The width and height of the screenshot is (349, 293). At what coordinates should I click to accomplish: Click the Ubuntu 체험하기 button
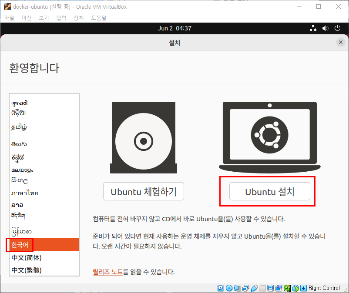[x=144, y=191]
